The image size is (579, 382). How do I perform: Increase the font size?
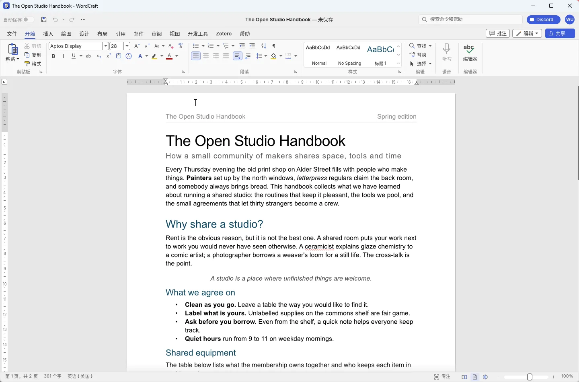pos(137,46)
